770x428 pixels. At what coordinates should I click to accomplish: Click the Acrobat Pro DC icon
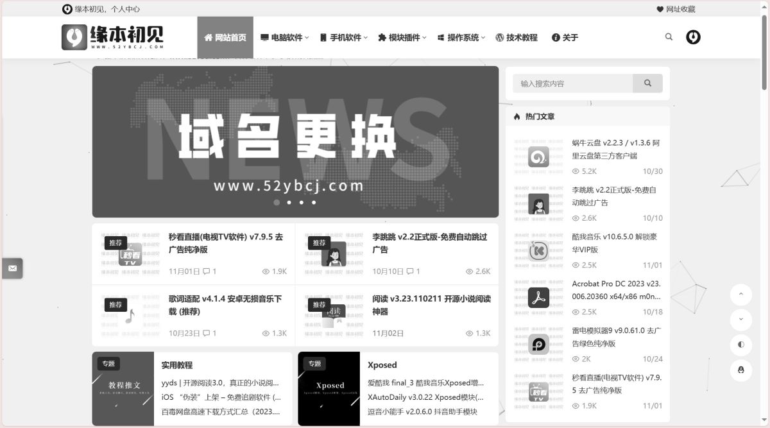(538, 298)
